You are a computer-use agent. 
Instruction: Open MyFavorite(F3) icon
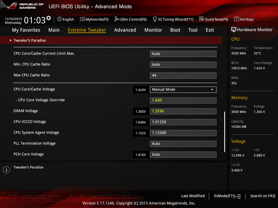click(82, 19)
